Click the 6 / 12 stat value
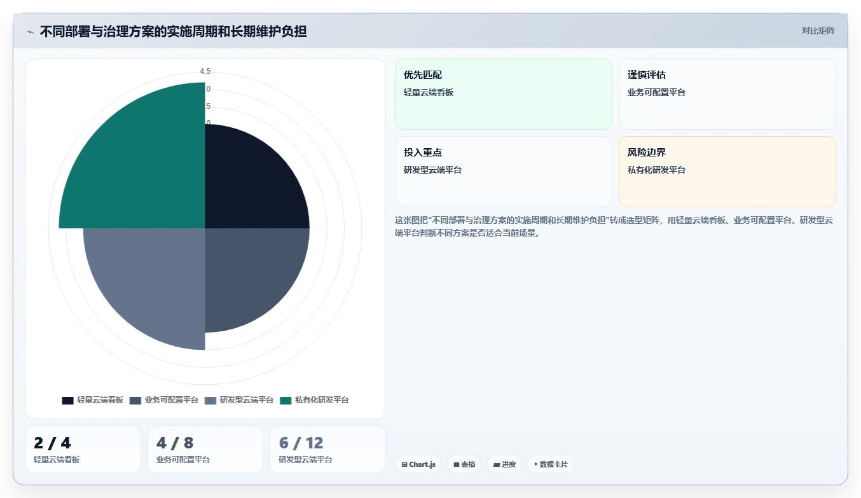Image resolution: width=861 pixels, height=498 pixels. click(301, 443)
